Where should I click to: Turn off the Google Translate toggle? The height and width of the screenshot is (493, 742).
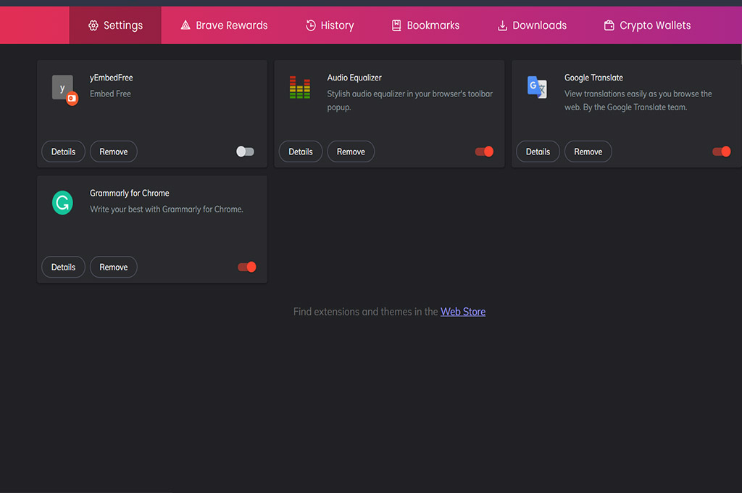pyautogui.click(x=721, y=152)
